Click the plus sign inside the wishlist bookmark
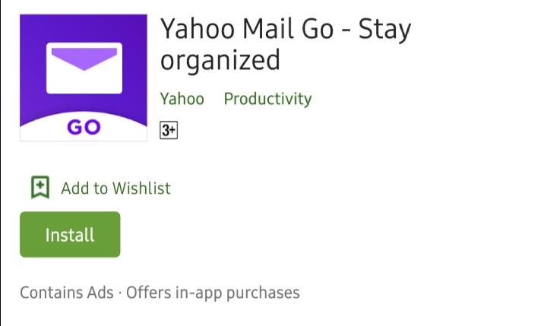 point(40,185)
